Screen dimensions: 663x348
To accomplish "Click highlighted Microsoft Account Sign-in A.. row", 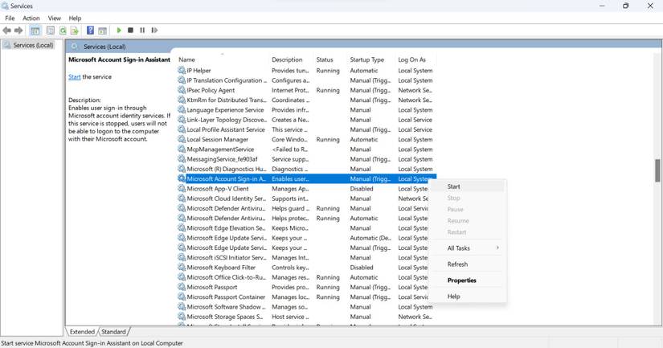I will click(306, 179).
